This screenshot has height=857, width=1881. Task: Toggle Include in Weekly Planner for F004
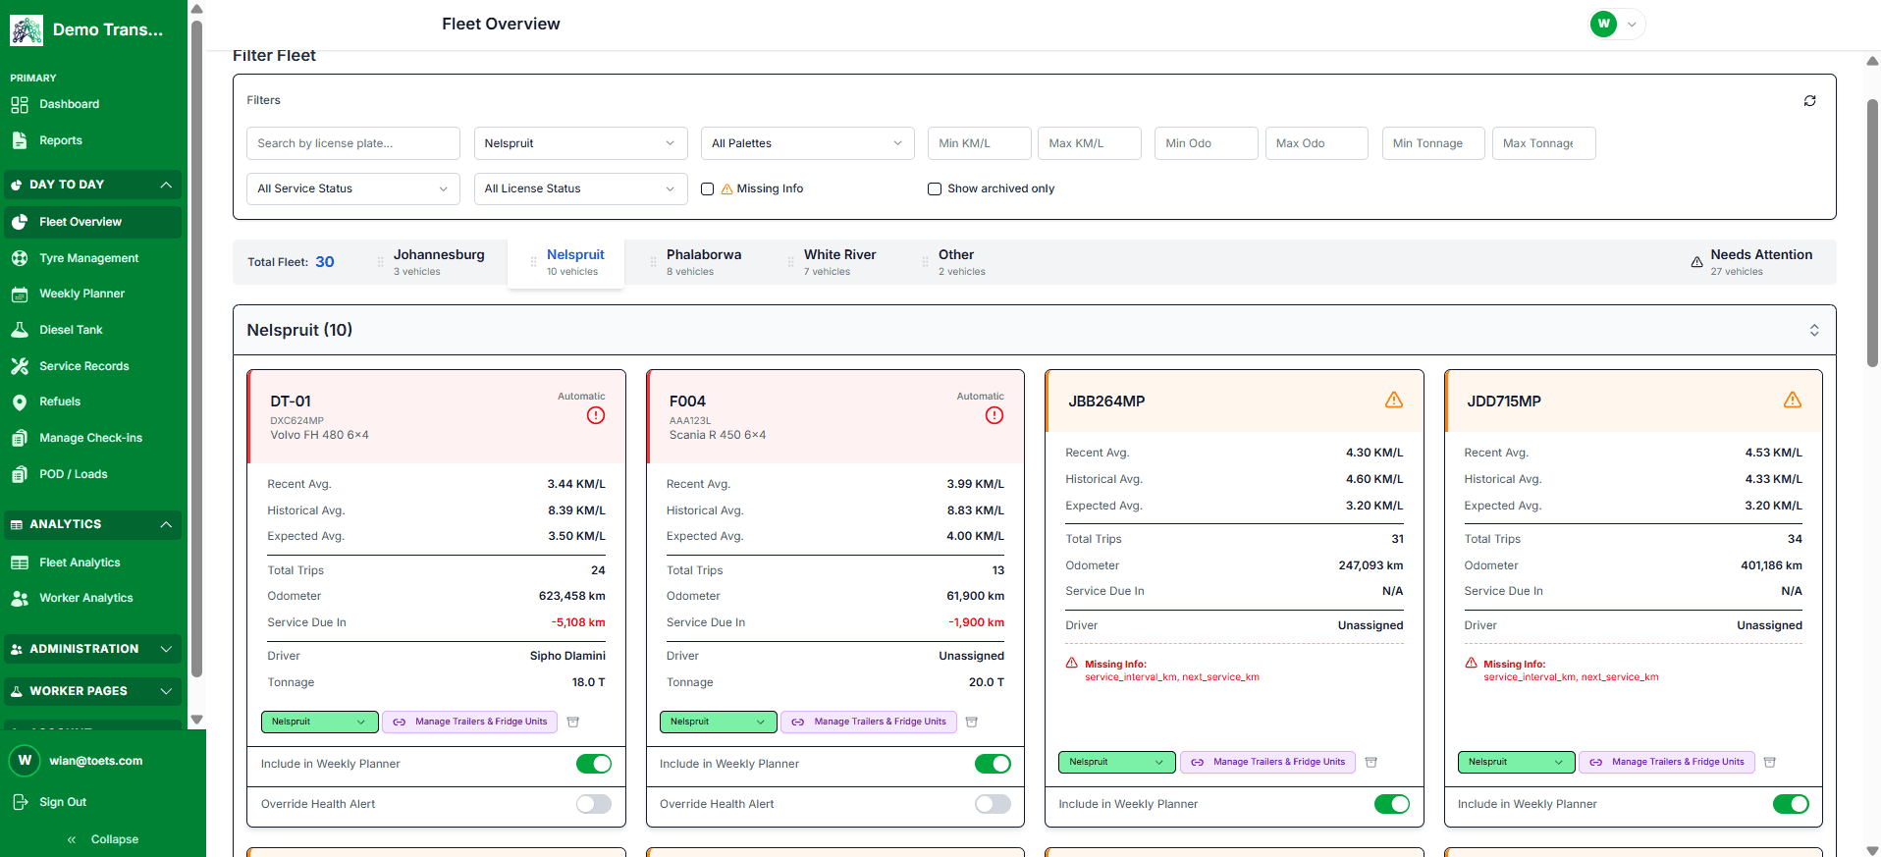point(993,764)
